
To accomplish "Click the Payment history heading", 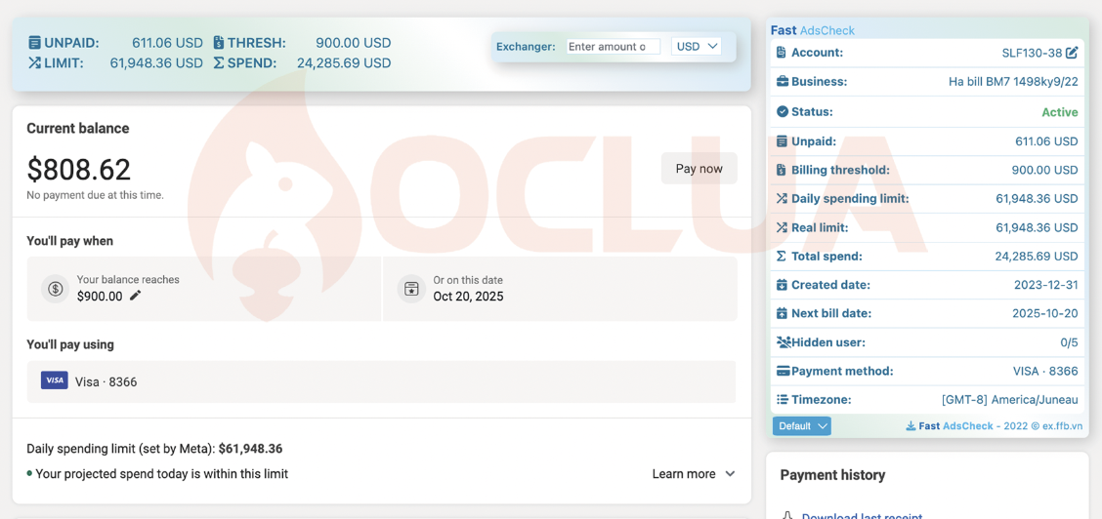I will click(x=832, y=475).
